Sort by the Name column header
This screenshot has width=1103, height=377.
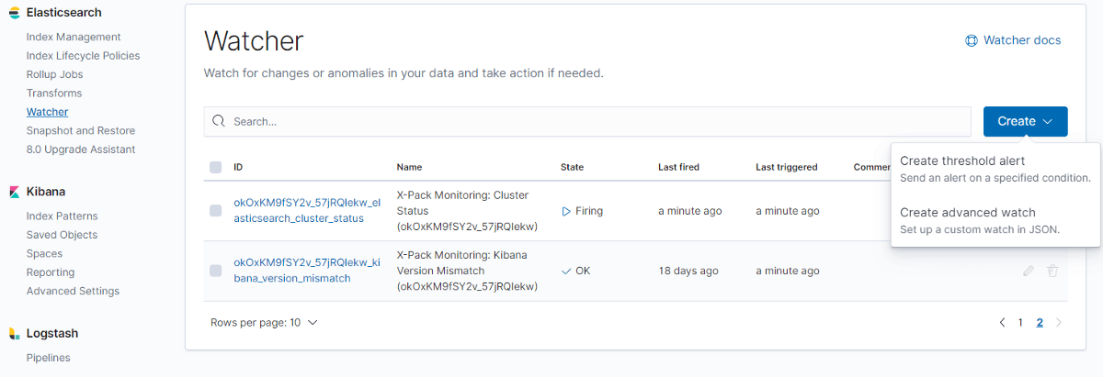(x=409, y=168)
